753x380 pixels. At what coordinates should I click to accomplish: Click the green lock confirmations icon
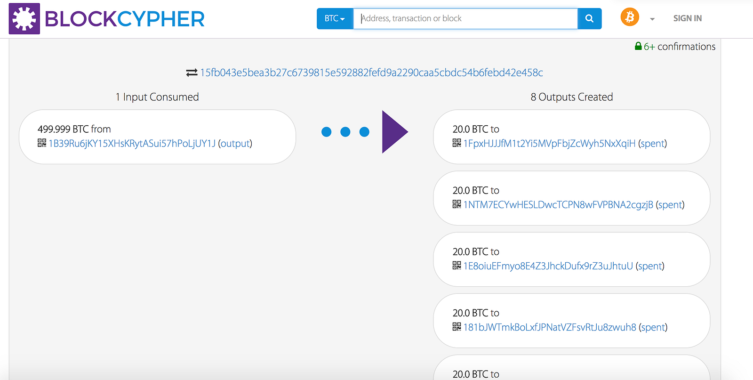pyautogui.click(x=638, y=46)
